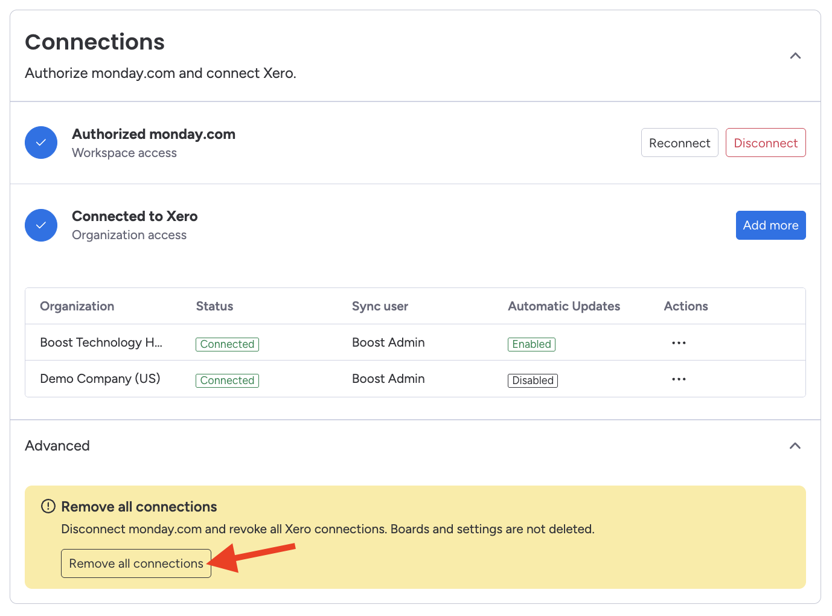The height and width of the screenshot is (616, 832).
Task: Open actions menu for Demo Company (US)
Action: point(678,379)
